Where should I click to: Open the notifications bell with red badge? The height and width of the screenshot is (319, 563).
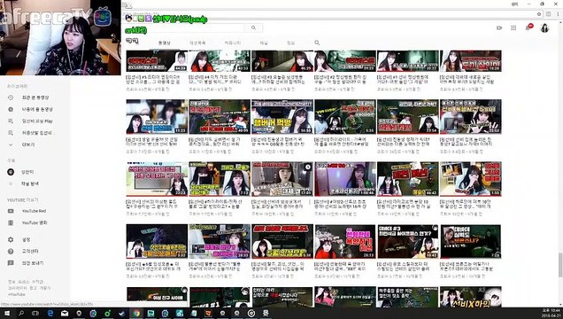tap(528, 27)
